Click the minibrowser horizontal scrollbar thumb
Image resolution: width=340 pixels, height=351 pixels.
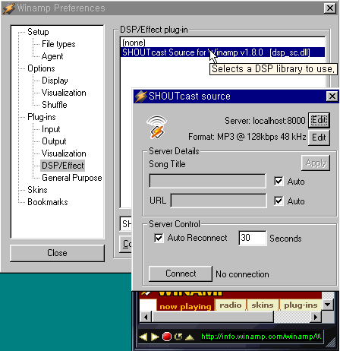pos(212,317)
